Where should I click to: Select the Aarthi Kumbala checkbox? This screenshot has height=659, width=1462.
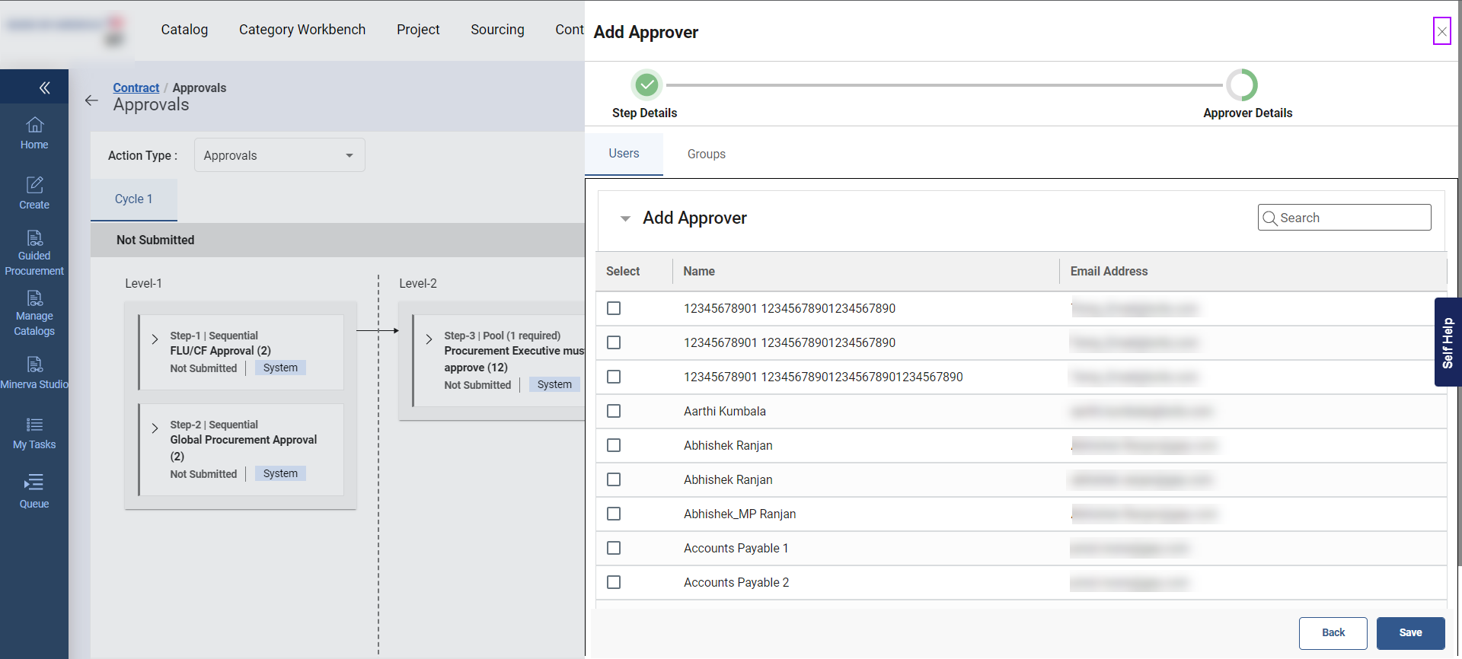point(614,411)
